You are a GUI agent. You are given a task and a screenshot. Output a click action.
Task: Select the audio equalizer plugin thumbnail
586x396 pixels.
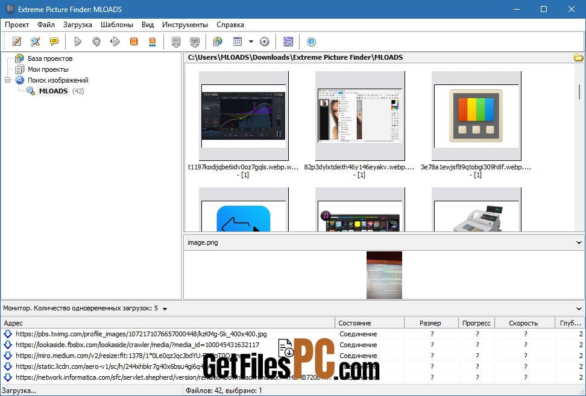pos(244,116)
